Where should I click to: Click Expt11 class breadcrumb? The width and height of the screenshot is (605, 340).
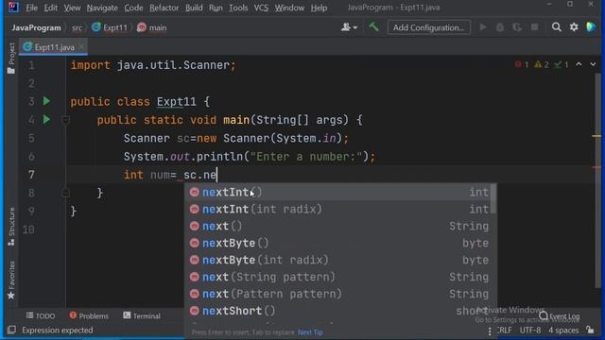[110, 27]
